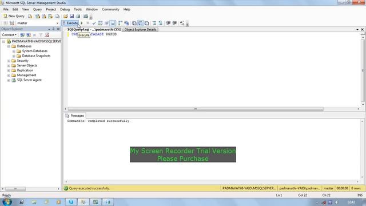Toggle auto-hide pin on Object Explorer

click(x=53, y=29)
